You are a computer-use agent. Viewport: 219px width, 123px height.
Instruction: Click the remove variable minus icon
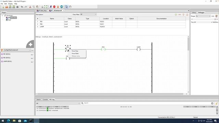pyautogui.click(x=180, y=15)
